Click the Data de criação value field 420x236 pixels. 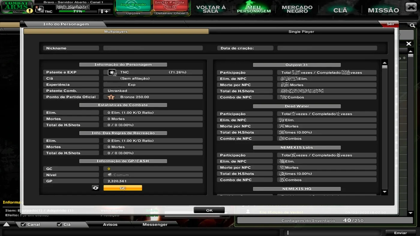point(327,48)
